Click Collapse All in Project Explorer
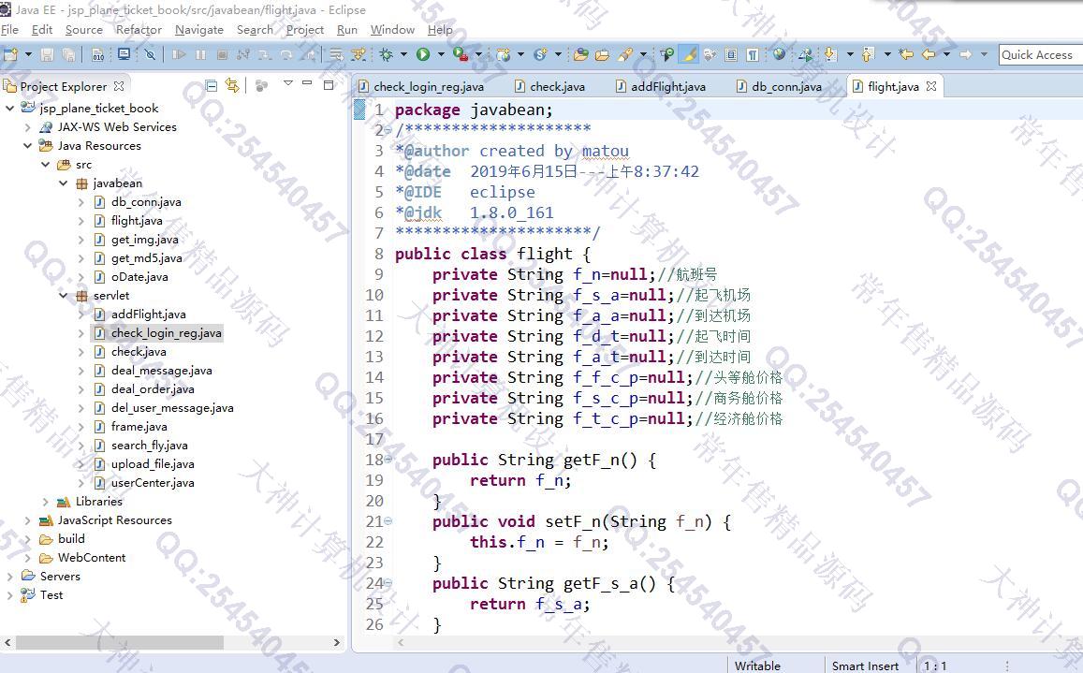The width and height of the screenshot is (1083, 673). pyautogui.click(x=212, y=86)
